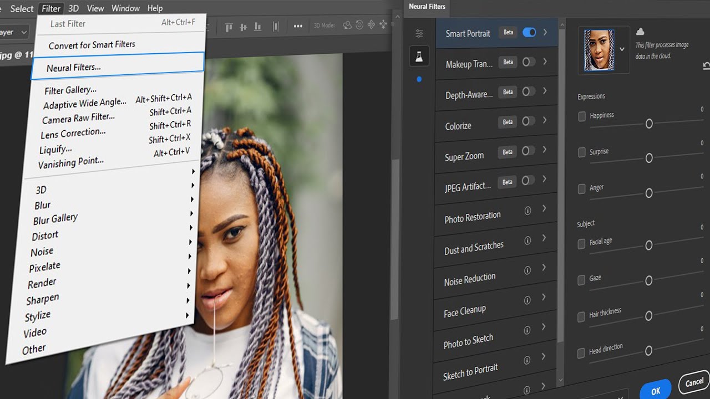The height and width of the screenshot is (399, 710).
Task: Click the reset undo arrow icon
Action: [706, 66]
